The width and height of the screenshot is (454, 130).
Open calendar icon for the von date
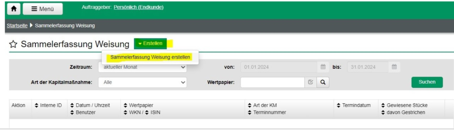[323, 67]
